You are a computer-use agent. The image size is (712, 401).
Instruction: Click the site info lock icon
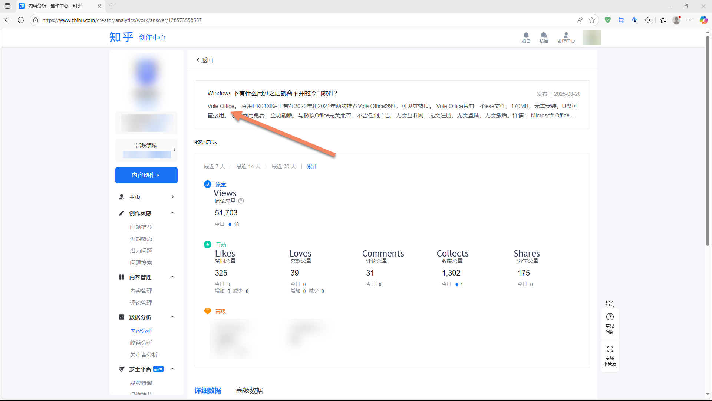(36, 20)
